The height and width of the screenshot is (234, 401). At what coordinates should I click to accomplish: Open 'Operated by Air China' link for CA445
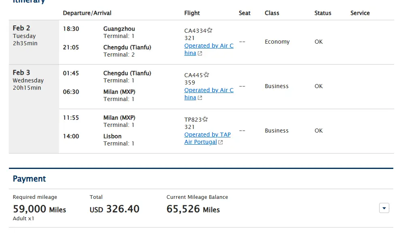pos(208,90)
